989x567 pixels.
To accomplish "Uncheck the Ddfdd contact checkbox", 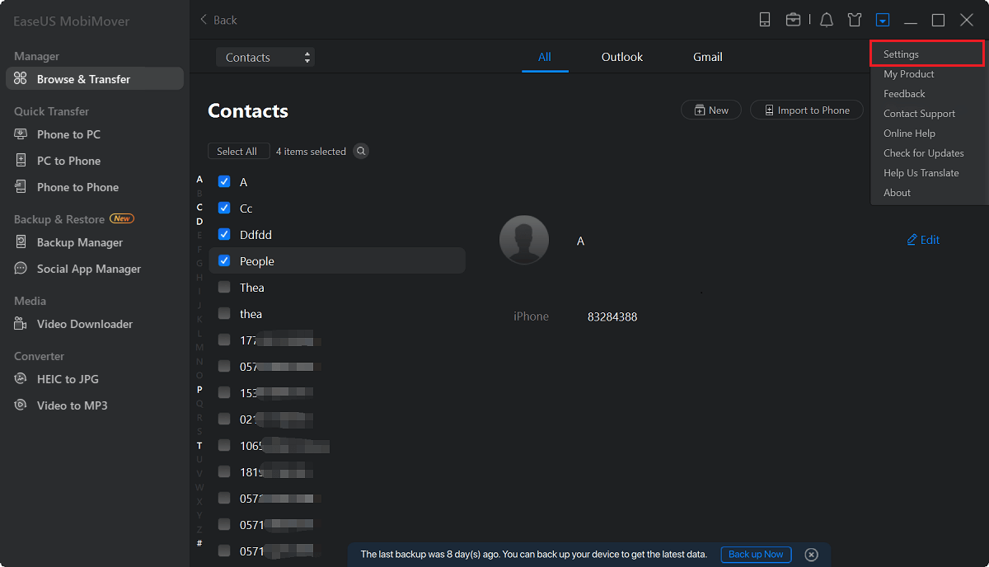I will (224, 235).
